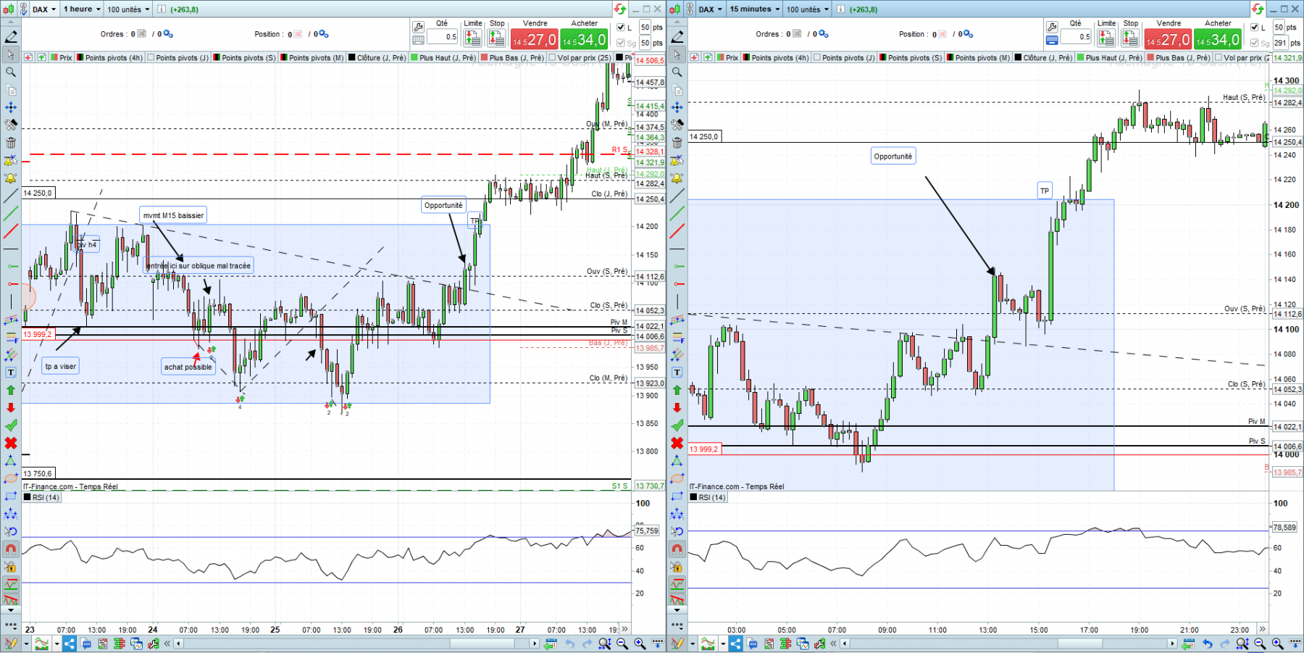Viewport: 1304px width, 653px height.
Task: Click the Limite order icon in left chart
Action: pos(473,38)
